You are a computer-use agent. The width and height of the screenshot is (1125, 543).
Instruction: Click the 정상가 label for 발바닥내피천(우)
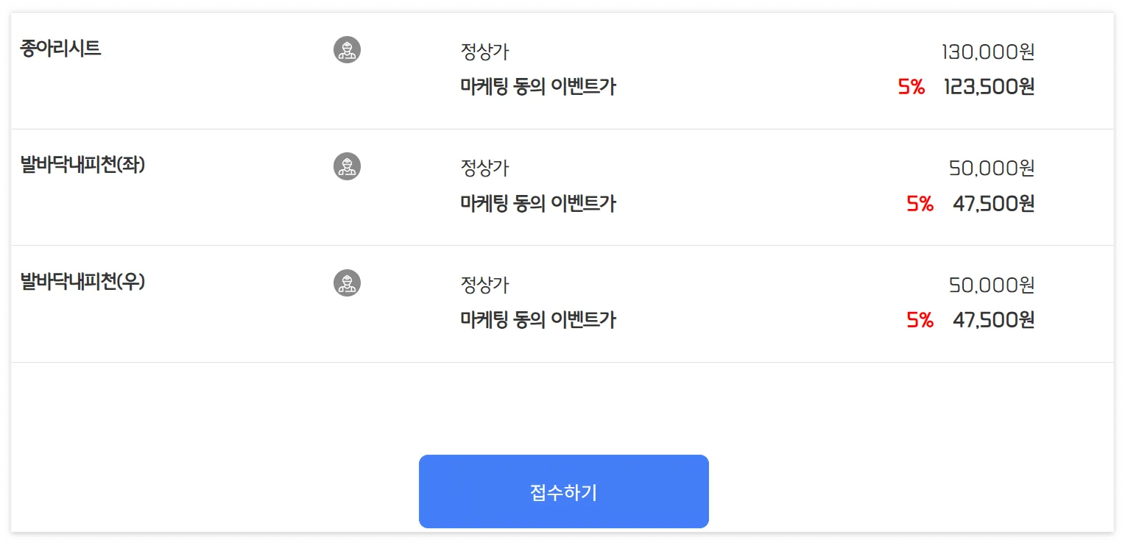click(x=484, y=284)
